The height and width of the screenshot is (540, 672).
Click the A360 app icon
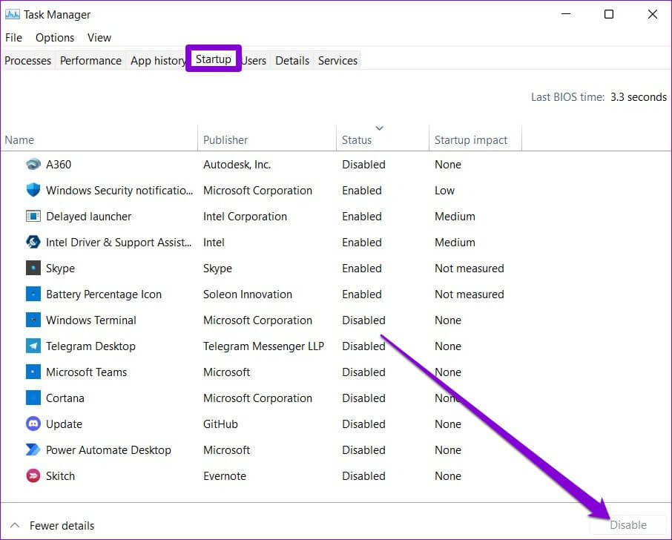33,164
